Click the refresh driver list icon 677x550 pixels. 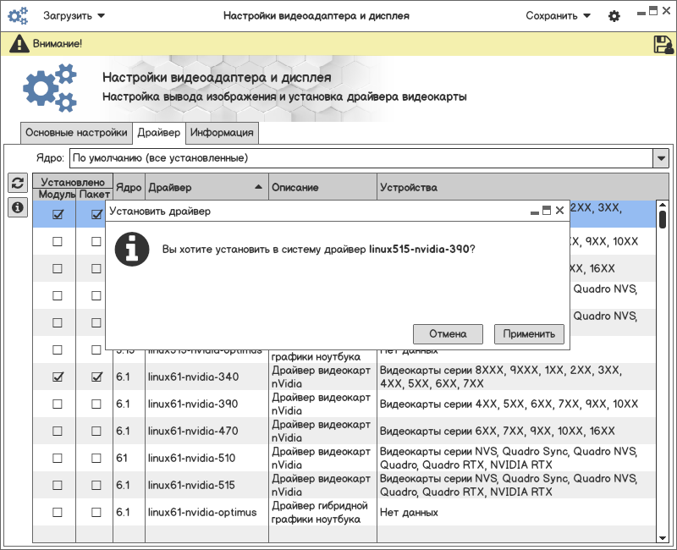[x=17, y=183]
